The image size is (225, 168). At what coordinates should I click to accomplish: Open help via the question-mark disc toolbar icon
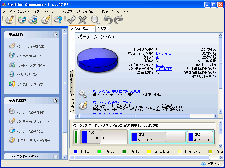(x=58, y=20)
